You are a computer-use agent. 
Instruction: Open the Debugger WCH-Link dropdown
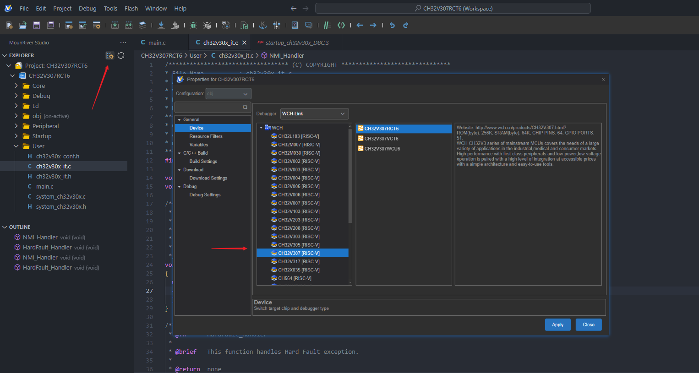point(314,114)
